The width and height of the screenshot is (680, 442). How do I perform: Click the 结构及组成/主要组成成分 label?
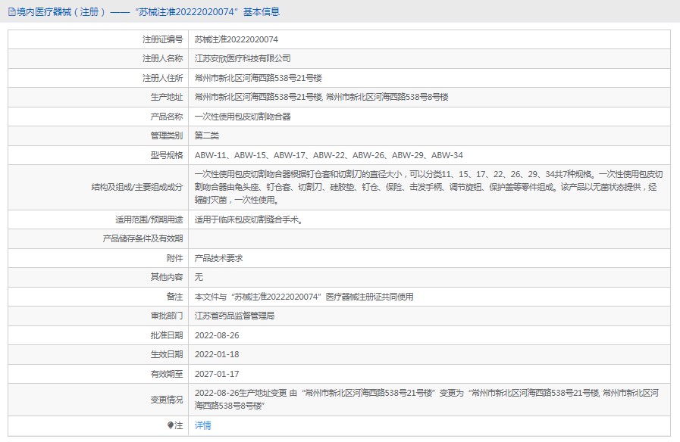pos(137,187)
